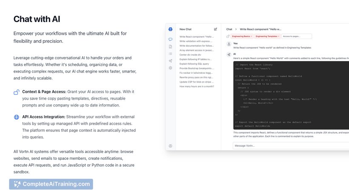Click the New Chat heading

pyautogui.click(x=186, y=29)
